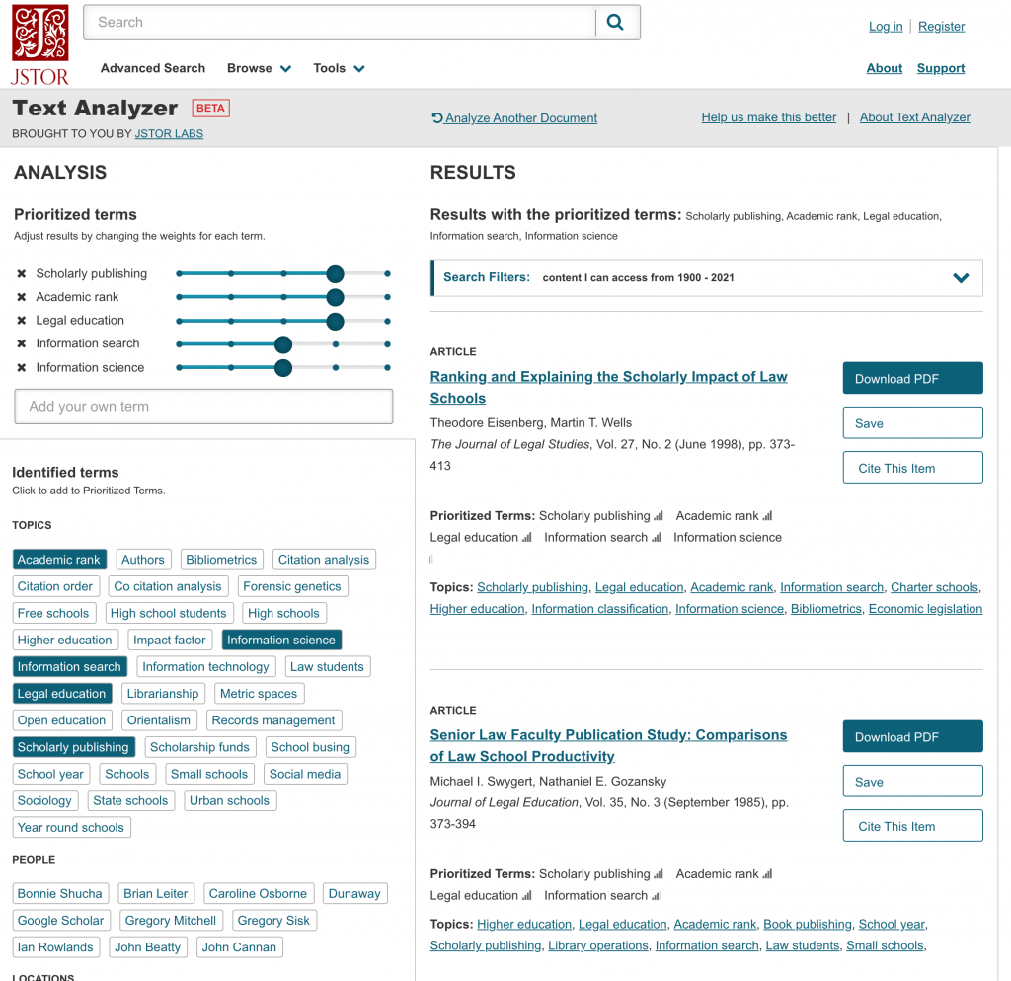Open the Tools dropdown menu
The height and width of the screenshot is (981, 1011).
click(x=339, y=68)
